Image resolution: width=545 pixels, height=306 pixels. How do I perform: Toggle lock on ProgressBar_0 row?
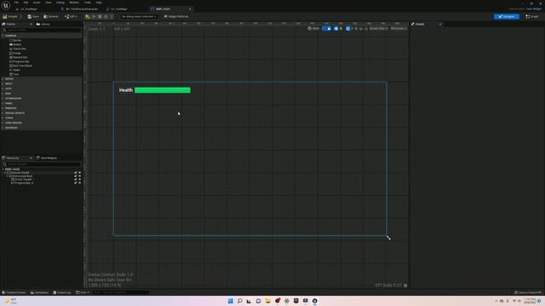click(x=76, y=183)
